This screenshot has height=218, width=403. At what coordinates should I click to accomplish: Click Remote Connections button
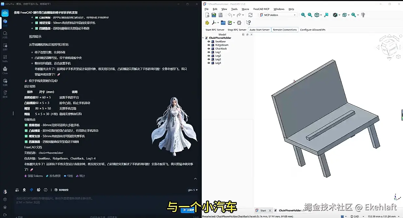(x=285, y=30)
